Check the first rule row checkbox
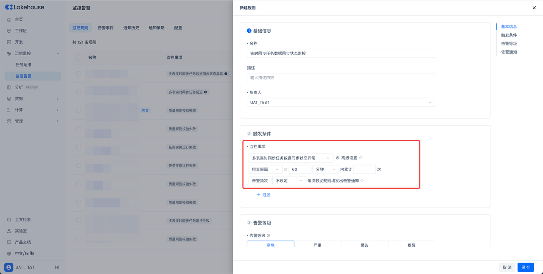Image resolution: width=543 pixels, height=274 pixels. (78, 74)
